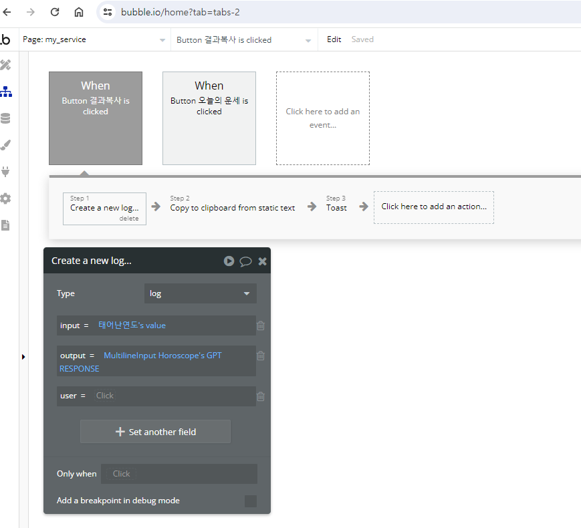Select Step 3 Toast action
Screen dimensions: 581x528
click(336, 204)
